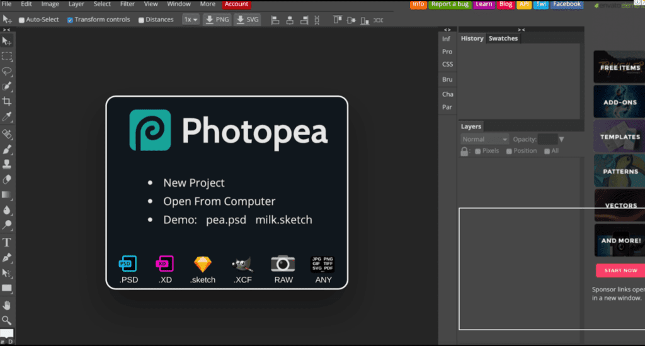Click the Account button
Image resolution: width=645 pixels, height=346 pixels.
237,4
